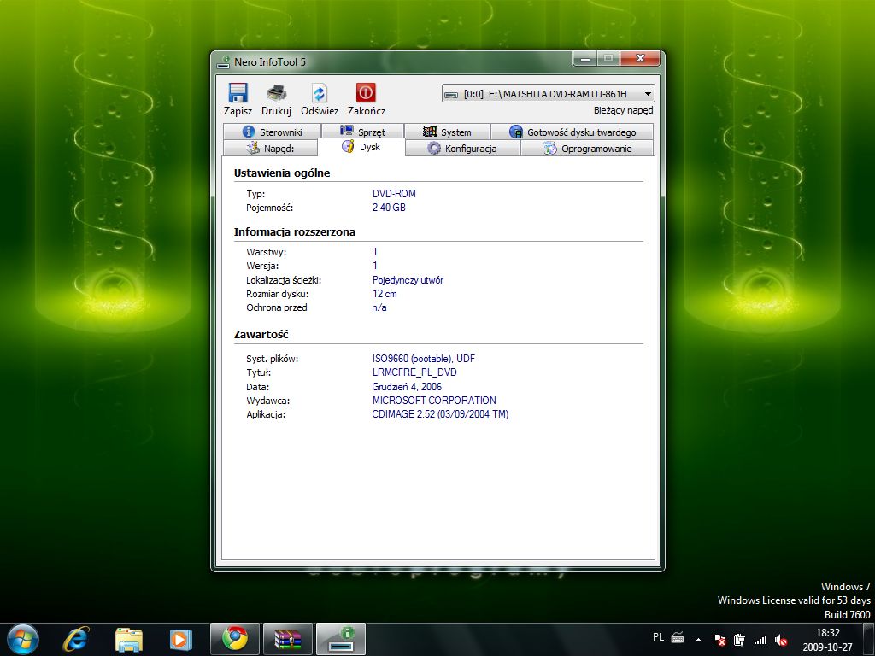Image resolution: width=875 pixels, height=656 pixels.
Task: Click ISO9660 (bootable), UDF text
Action: (424, 359)
